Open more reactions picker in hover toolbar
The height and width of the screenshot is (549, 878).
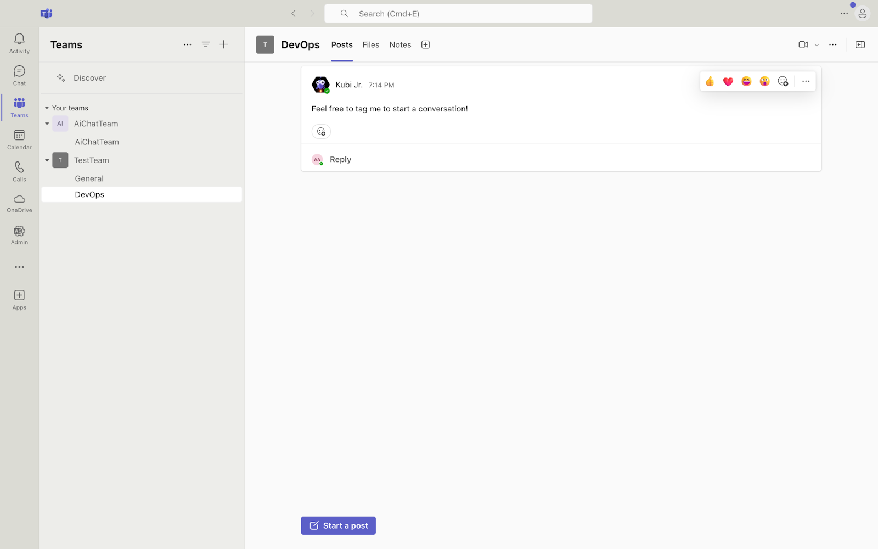click(783, 81)
